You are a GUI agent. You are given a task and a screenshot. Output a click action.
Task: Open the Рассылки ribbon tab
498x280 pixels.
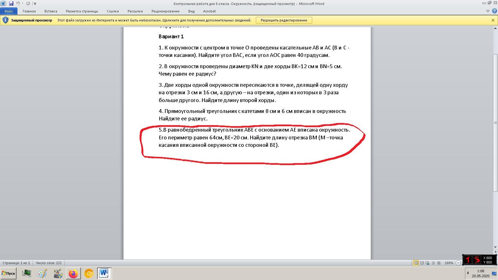point(135,11)
